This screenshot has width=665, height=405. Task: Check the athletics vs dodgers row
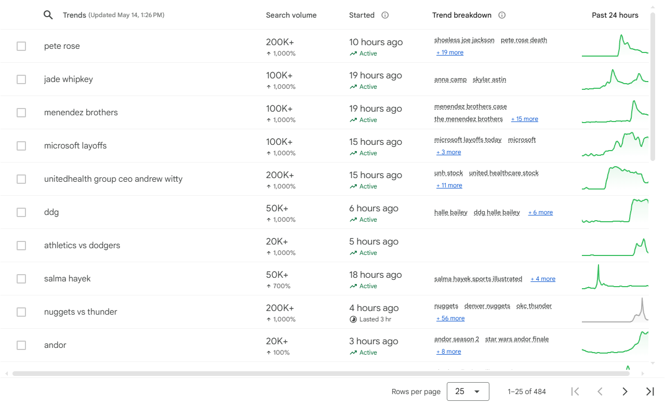point(21,246)
